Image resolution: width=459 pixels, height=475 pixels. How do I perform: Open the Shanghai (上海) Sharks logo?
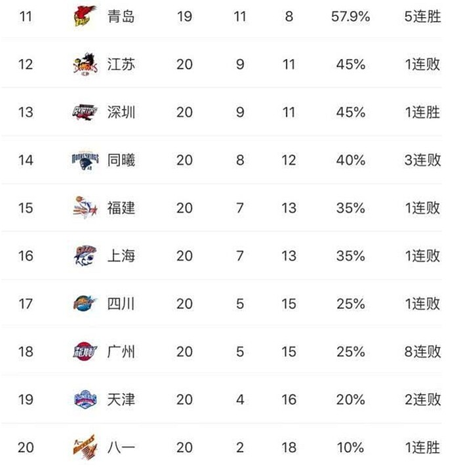[x=85, y=256]
